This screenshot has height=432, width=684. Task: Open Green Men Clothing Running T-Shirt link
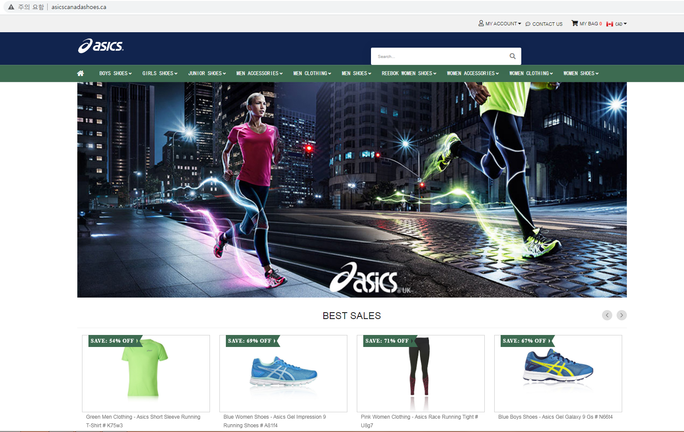click(143, 421)
